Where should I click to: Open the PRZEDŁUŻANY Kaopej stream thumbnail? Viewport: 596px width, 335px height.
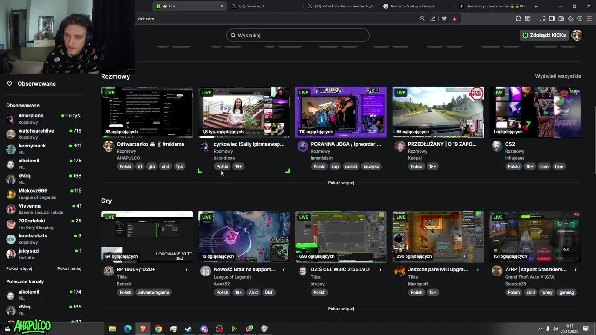pyautogui.click(x=438, y=112)
